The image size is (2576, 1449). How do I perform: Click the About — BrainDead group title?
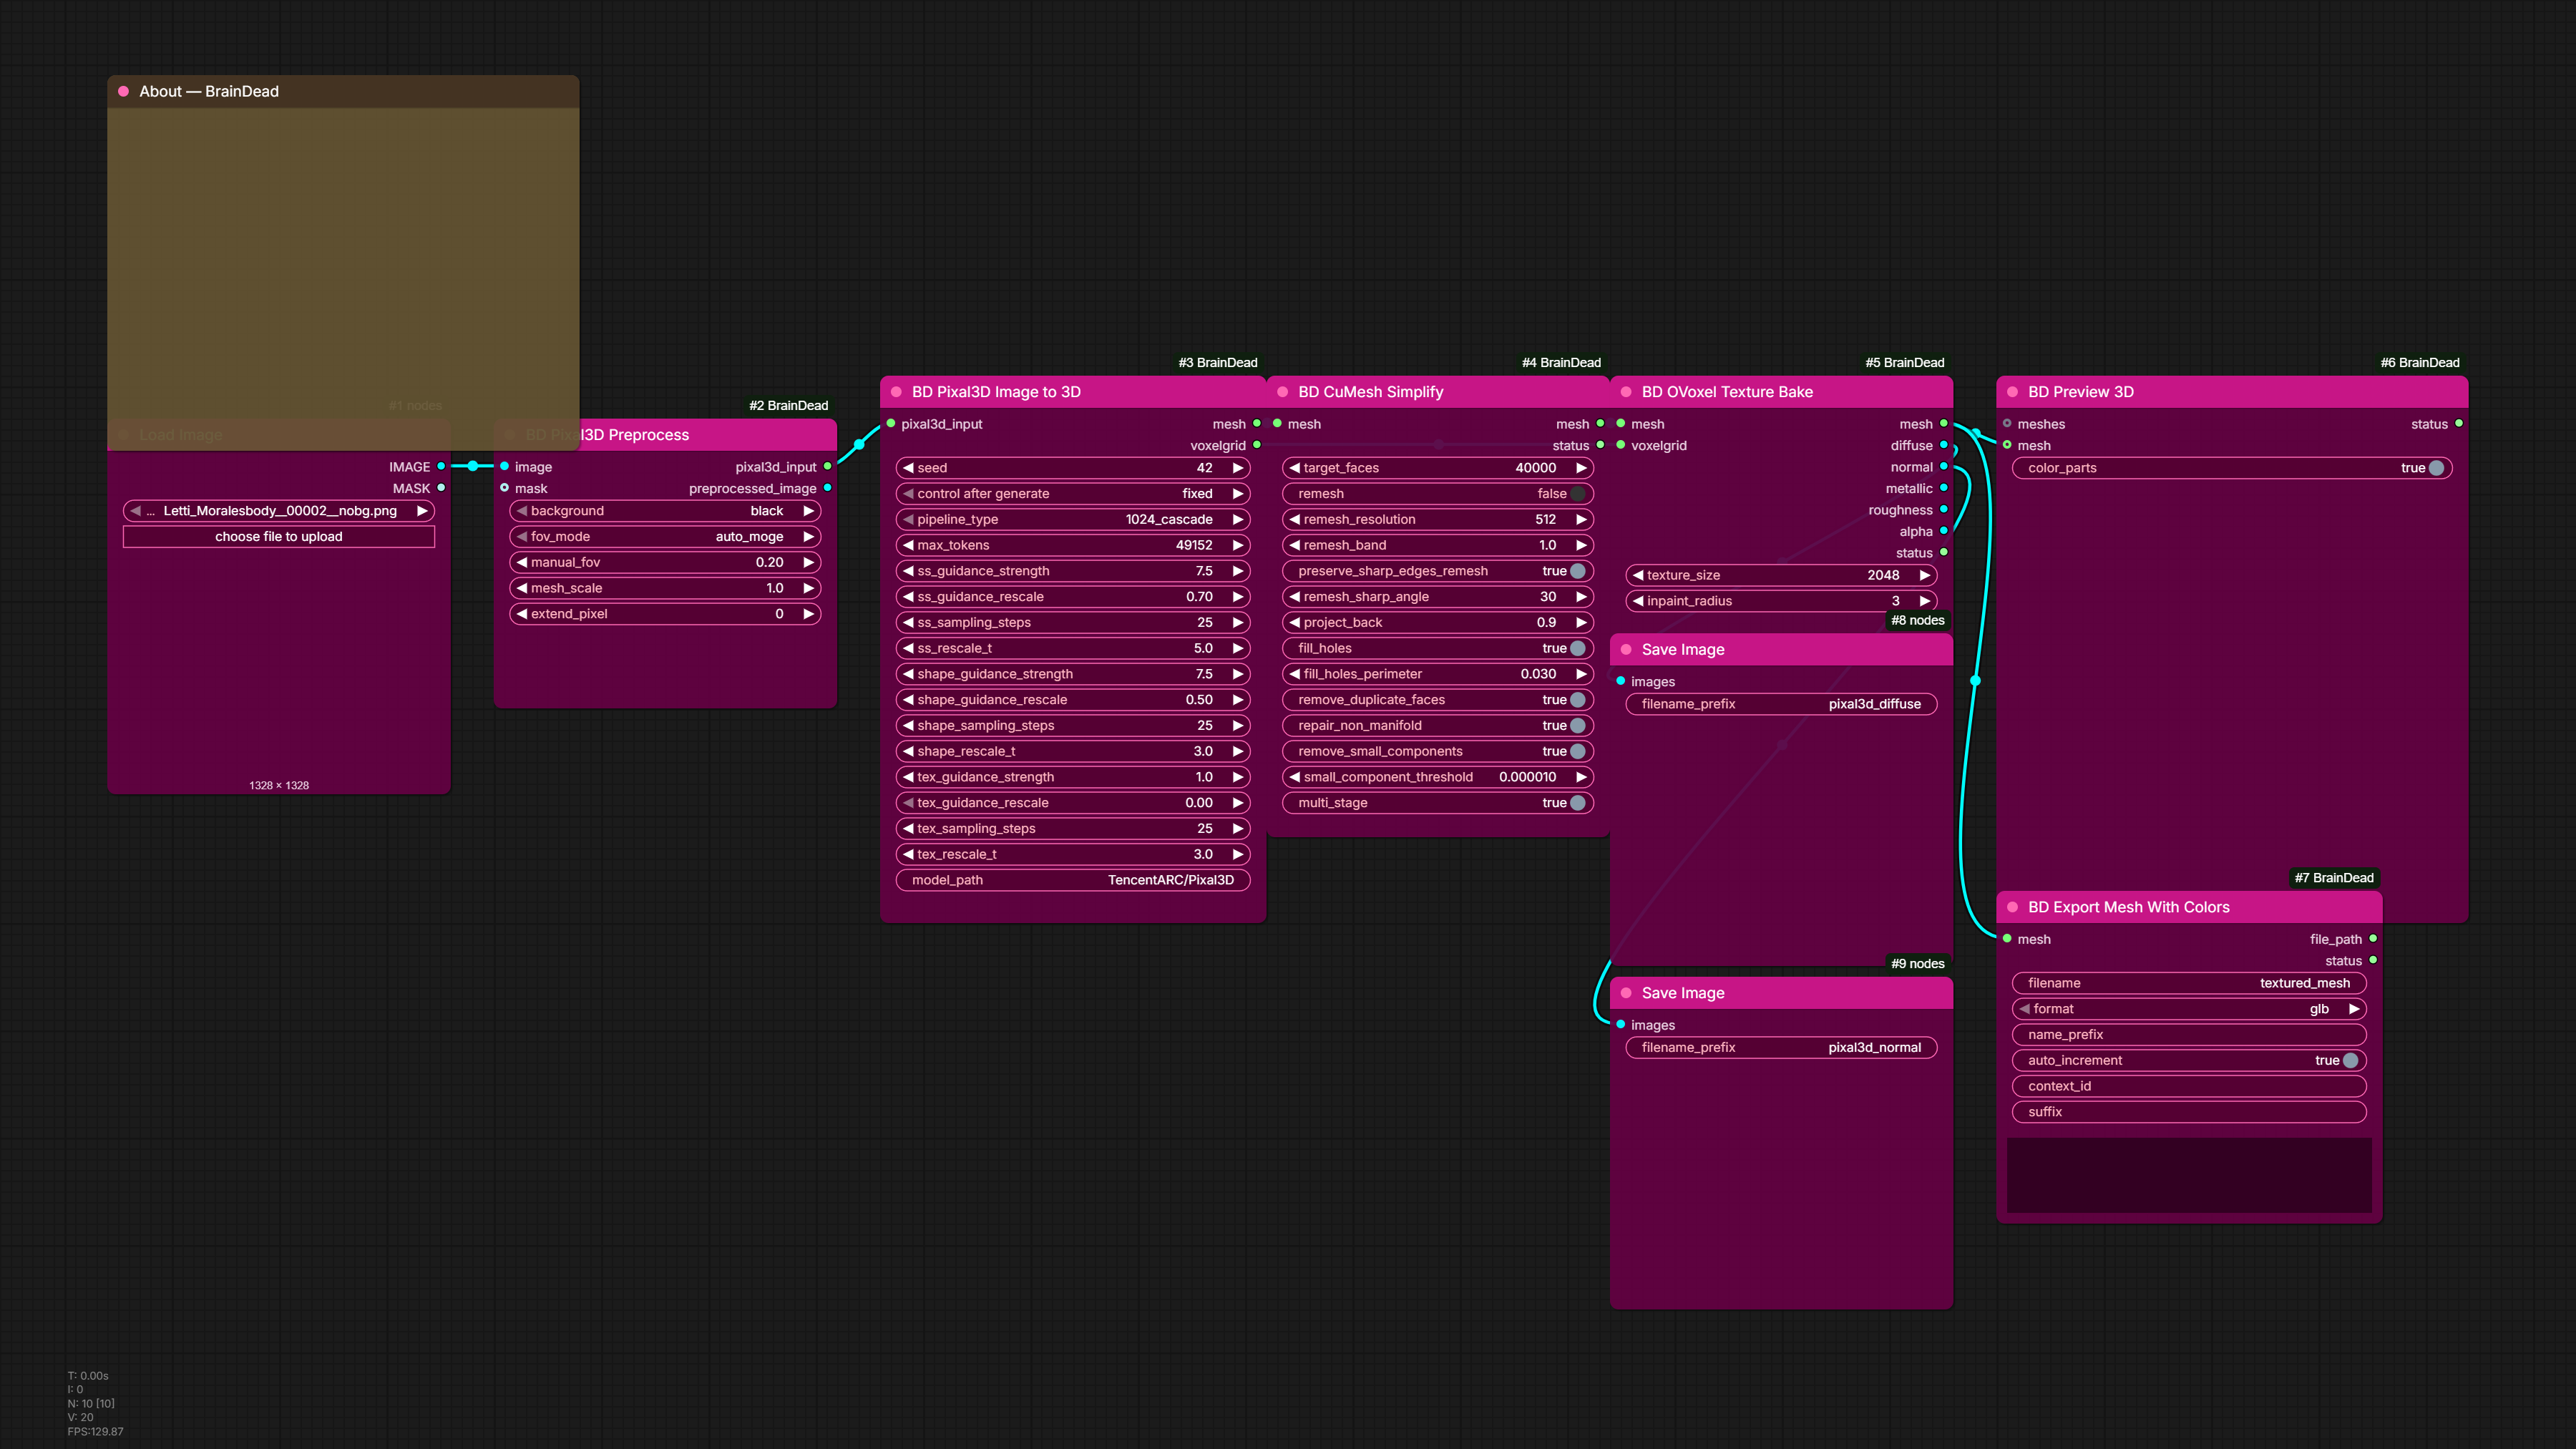[x=209, y=91]
